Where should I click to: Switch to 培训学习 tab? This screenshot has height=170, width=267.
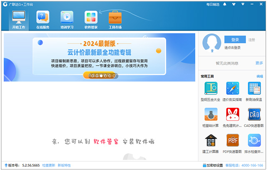coord(67,20)
